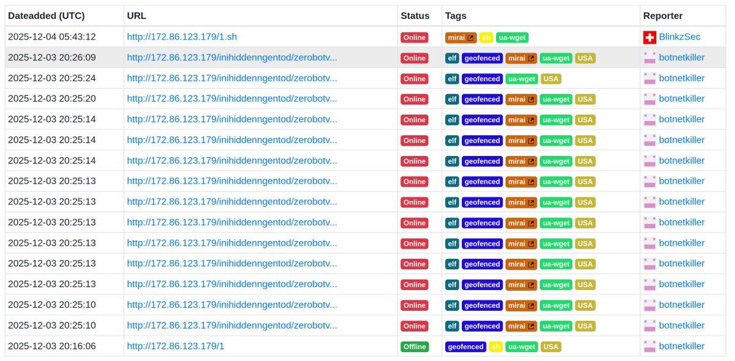The height and width of the screenshot is (361, 735).
Task: Open the http://172.86.123.179/1 link in last row
Action: click(x=176, y=346)
